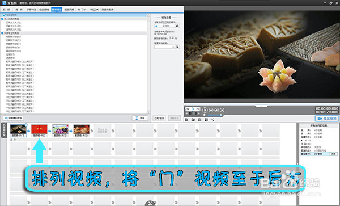Click the badge icon on first clip corner
The height and width of the screenshot is (206, 340).
pyautogui.click(x=26, y=125)
